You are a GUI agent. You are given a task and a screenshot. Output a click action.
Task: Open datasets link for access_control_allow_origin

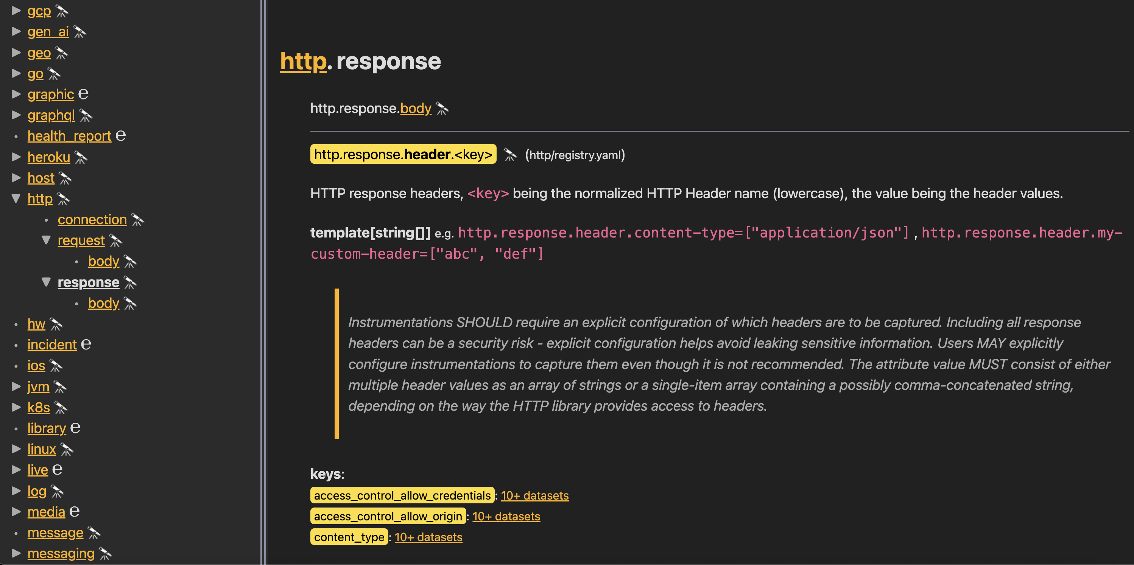(x=506, y=516)
